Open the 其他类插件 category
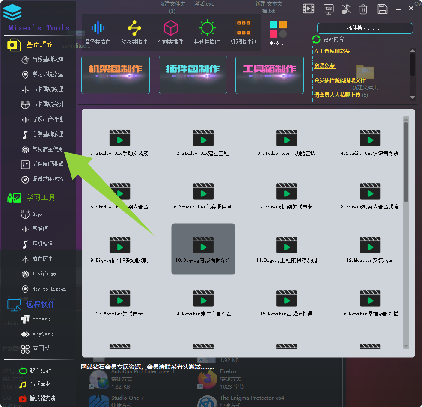This screenshot has width=422, height=407. pyautogui.click(x=207, y=32)
